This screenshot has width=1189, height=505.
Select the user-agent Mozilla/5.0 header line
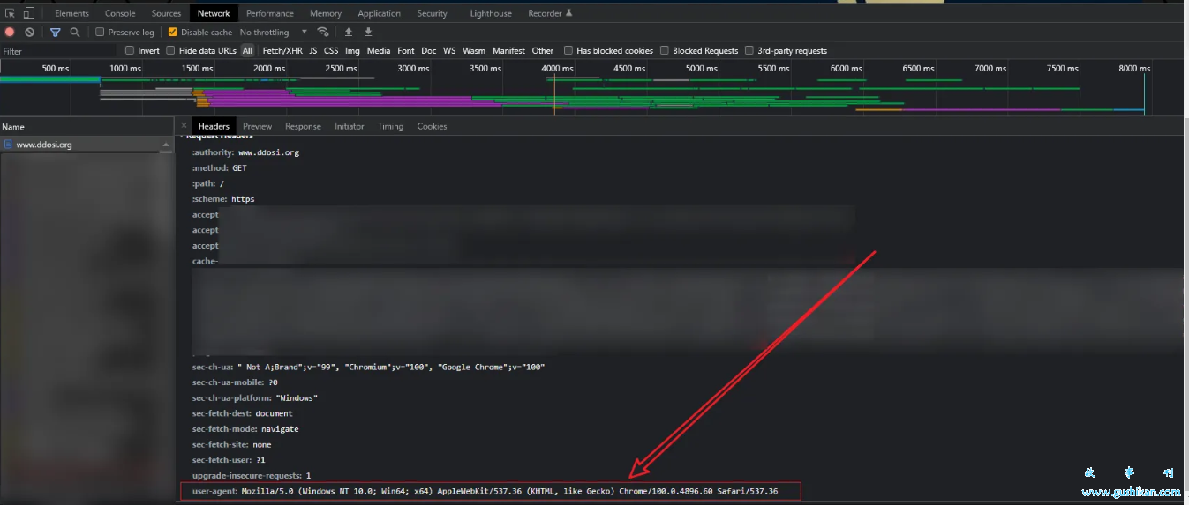485,491
